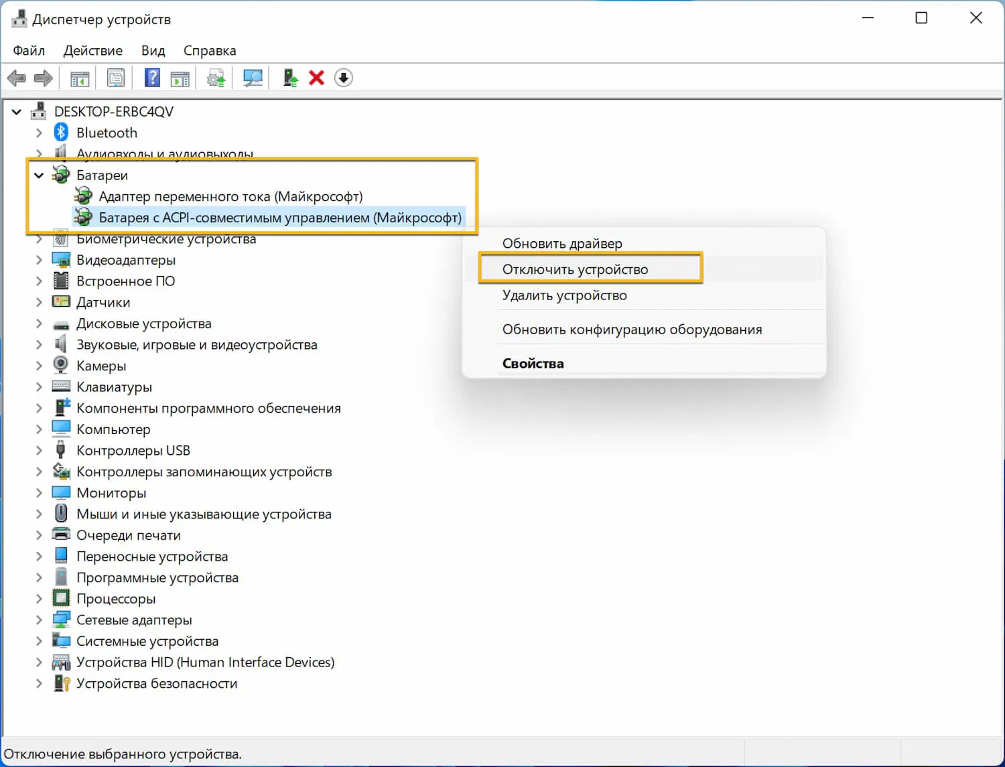Screen dimensions: 1005x767
Task: Click the blue question mark Help icon
Action: [152, 78]
